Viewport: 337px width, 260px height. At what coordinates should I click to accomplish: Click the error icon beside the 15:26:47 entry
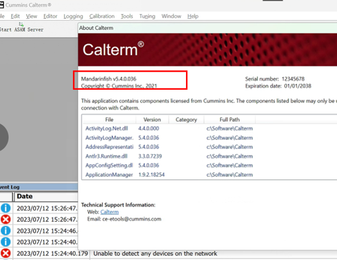pyautogui.click(x=6, y=219)
